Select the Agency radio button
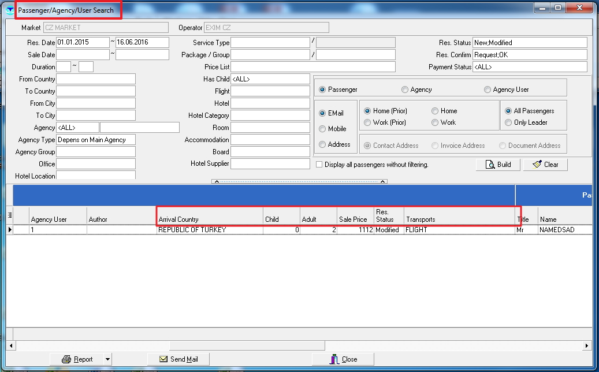The height and width of the screenshot is (372, 599). coord(405,90)
